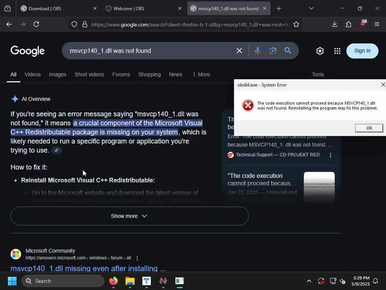The width and height of the screenshot is (386, 290).
Task: Reload the current page
Action: [36, 24]
